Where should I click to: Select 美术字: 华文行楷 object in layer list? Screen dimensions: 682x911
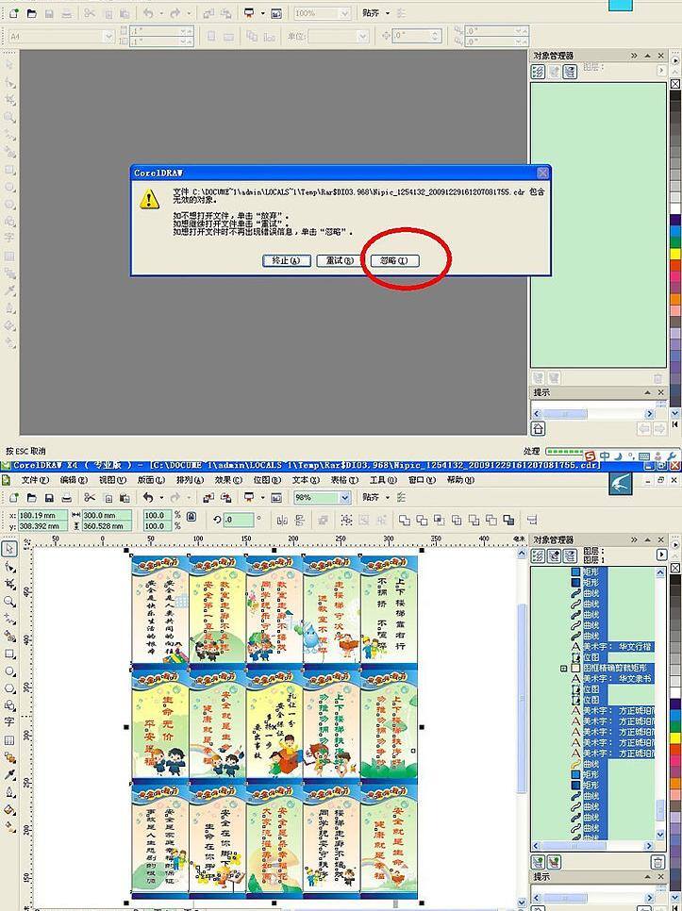(617, 647)
